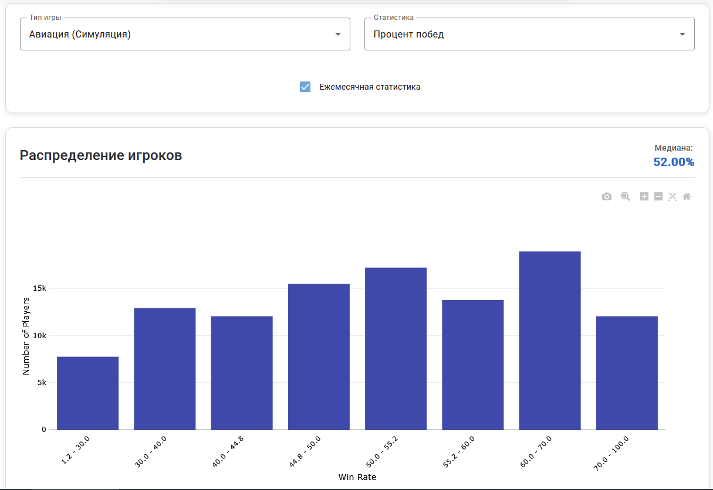The width and height of the screenshot is (713, 490).
Task: Click the minus zoom-out chart icon
Action: pos(658,197)
